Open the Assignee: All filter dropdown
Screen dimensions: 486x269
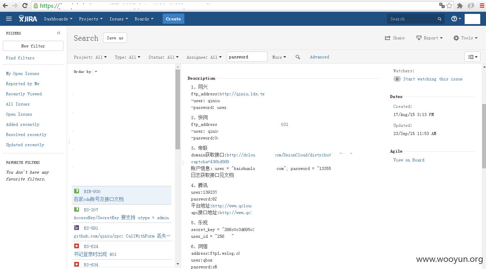pos(204,57)
